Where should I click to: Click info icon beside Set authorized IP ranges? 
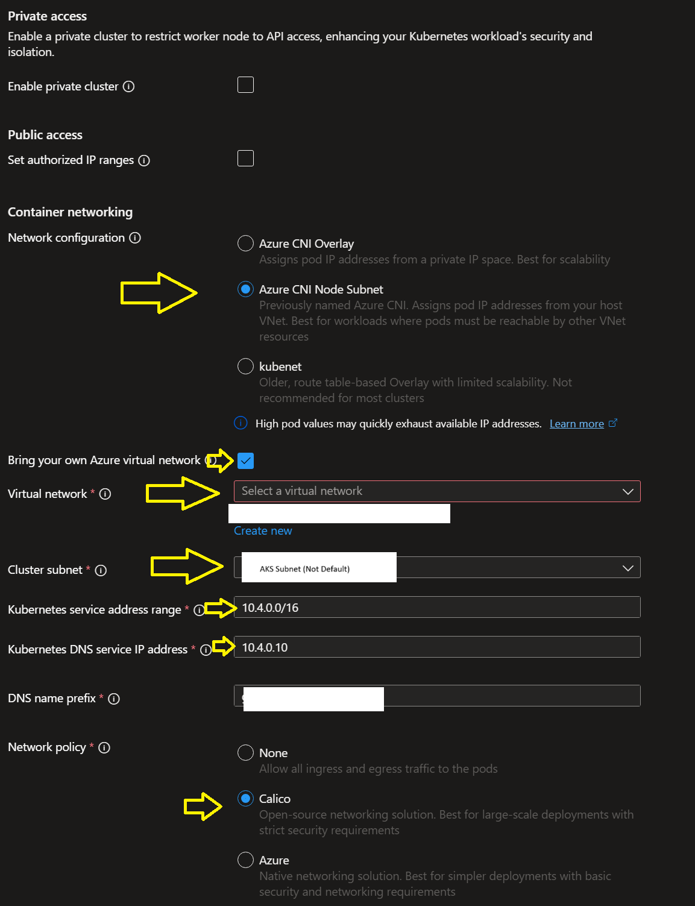pos(144,160)
